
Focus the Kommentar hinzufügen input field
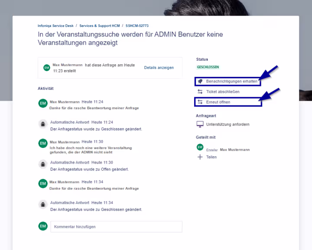(116, 227)
